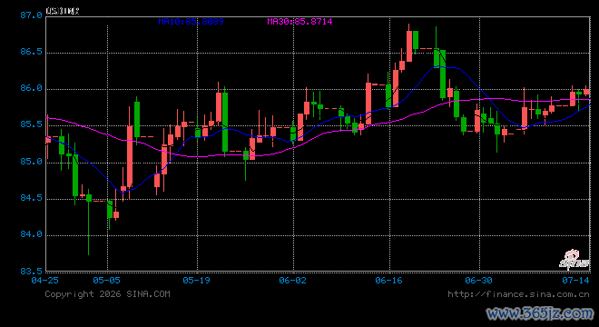Screen dimensions: 599x327
Task: Click the 06-16 date label
Action: pyautogui.click(x=388, y=281)
